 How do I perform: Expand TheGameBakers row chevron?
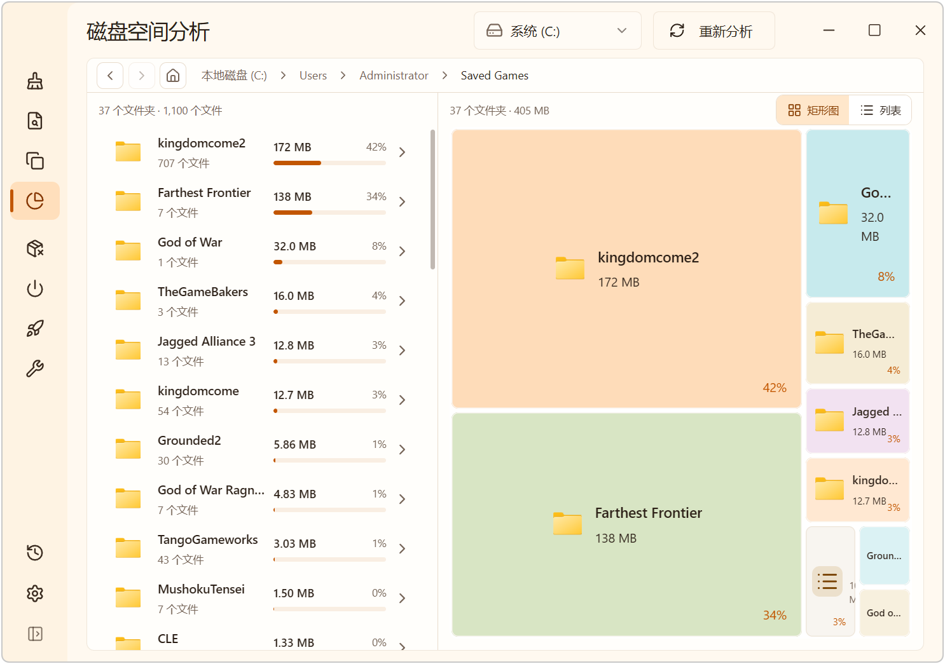pyautogui.click(x=402, y=301)
